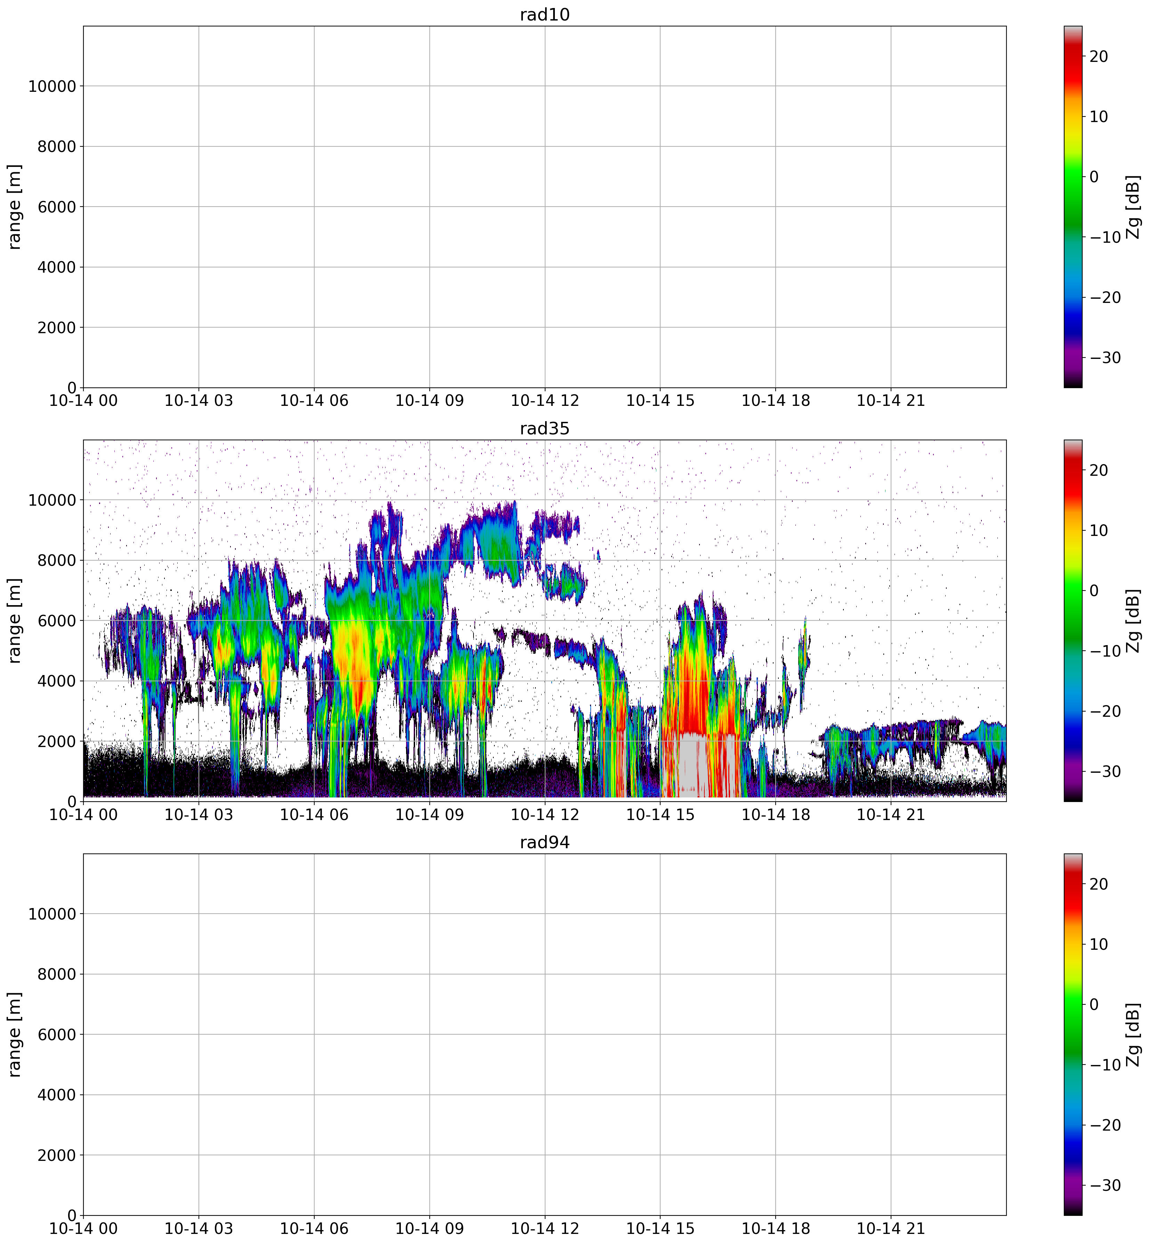Click the 10-14 00 tick label under rad94
This screenshot has height=1244, width=1149.
click(x=83, y=1228)
